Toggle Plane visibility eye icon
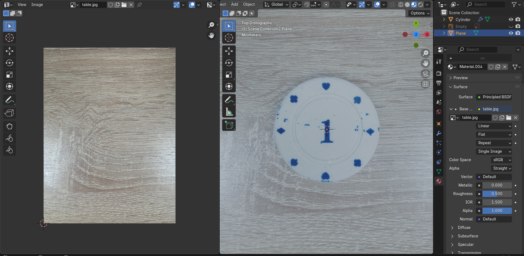 (x=511, y=33)
